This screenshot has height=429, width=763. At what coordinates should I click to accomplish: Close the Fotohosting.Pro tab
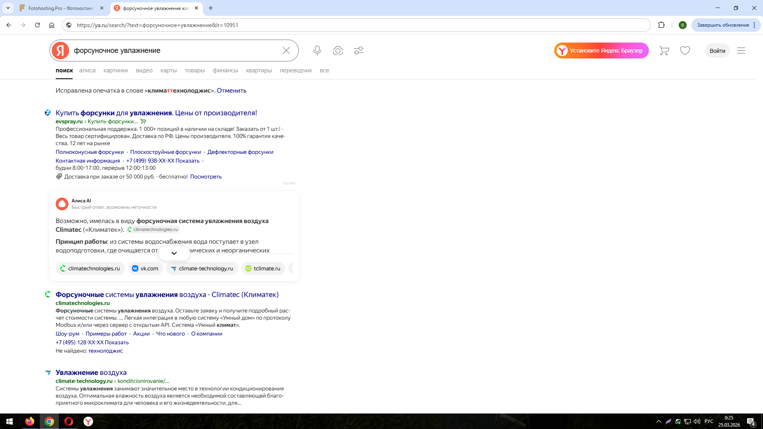[x=102, y=8]
